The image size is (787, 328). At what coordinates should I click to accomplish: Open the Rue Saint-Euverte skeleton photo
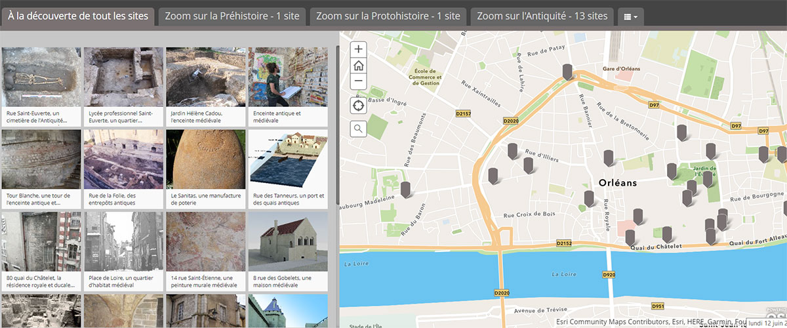click(x=41, y=77)
